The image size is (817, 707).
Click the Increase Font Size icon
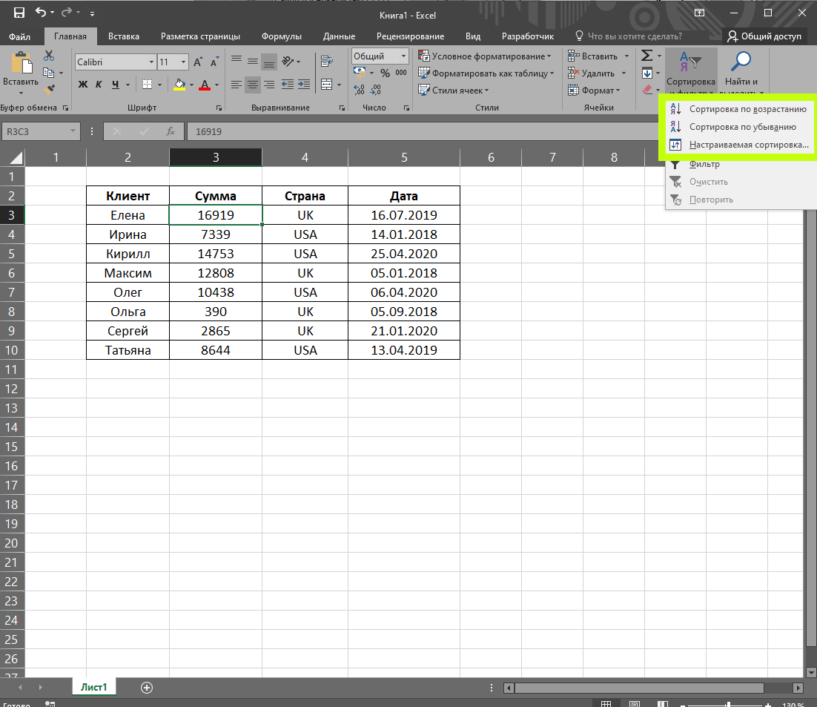pyautogui.click(x=198, y=62)
